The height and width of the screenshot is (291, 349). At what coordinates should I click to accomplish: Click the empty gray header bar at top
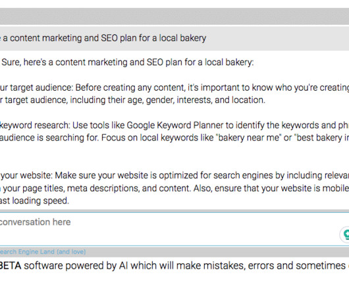click(174, 16)
